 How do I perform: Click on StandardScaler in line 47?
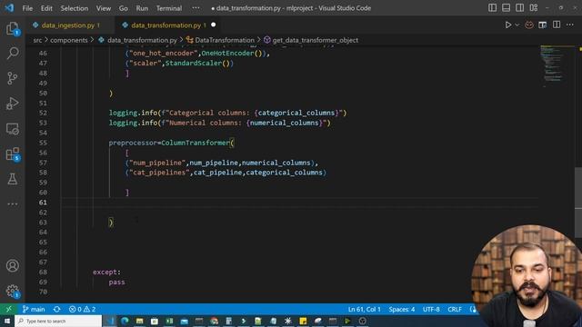194,63
